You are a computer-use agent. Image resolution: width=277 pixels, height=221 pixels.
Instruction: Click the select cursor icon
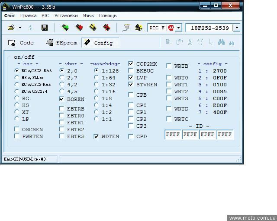point(211,42)
